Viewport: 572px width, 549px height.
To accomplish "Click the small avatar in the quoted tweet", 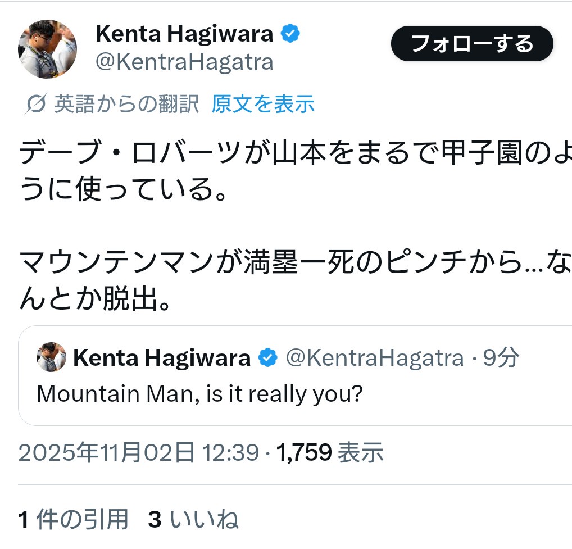I will 51,357.
